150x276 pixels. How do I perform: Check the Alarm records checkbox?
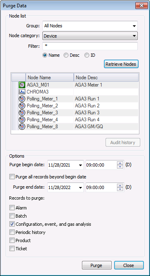tap(12, 208)
